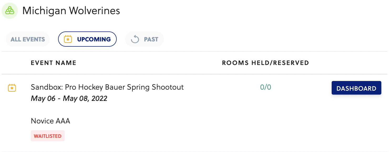
Task: Click the calendar star icon in Upcoming tab
Action: click(68, 39)
